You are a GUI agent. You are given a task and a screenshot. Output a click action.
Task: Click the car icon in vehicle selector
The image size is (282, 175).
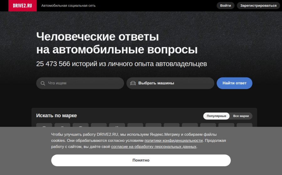[x=133, y=83]
